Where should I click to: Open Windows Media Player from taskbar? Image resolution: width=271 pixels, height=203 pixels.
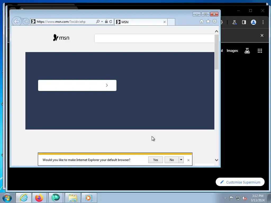coord(89,198)
